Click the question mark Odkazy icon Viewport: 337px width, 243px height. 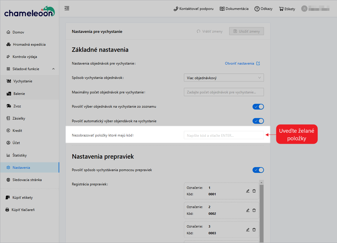click(x=257, y=9)
